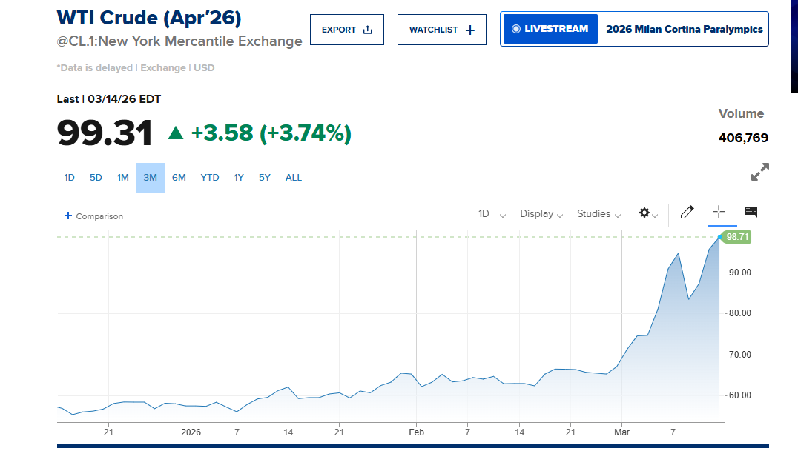The image size is (798, 451).
Task: Open the Display dropdown
Action: [541, 214]
